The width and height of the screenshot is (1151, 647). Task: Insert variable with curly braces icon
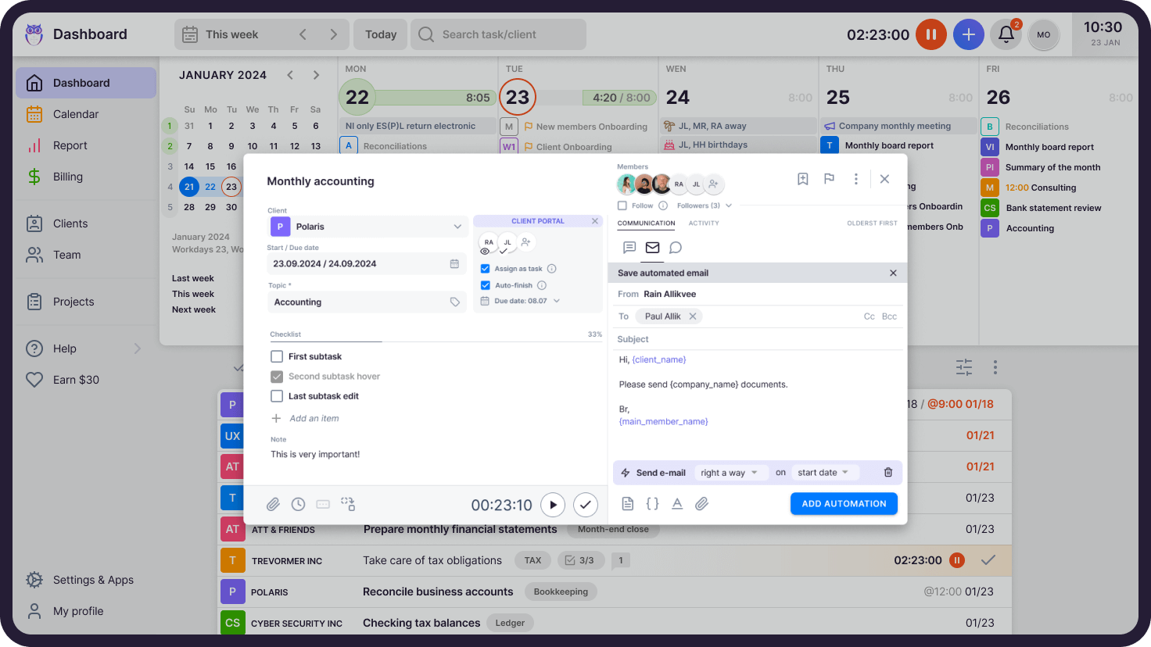coord(652,504)
